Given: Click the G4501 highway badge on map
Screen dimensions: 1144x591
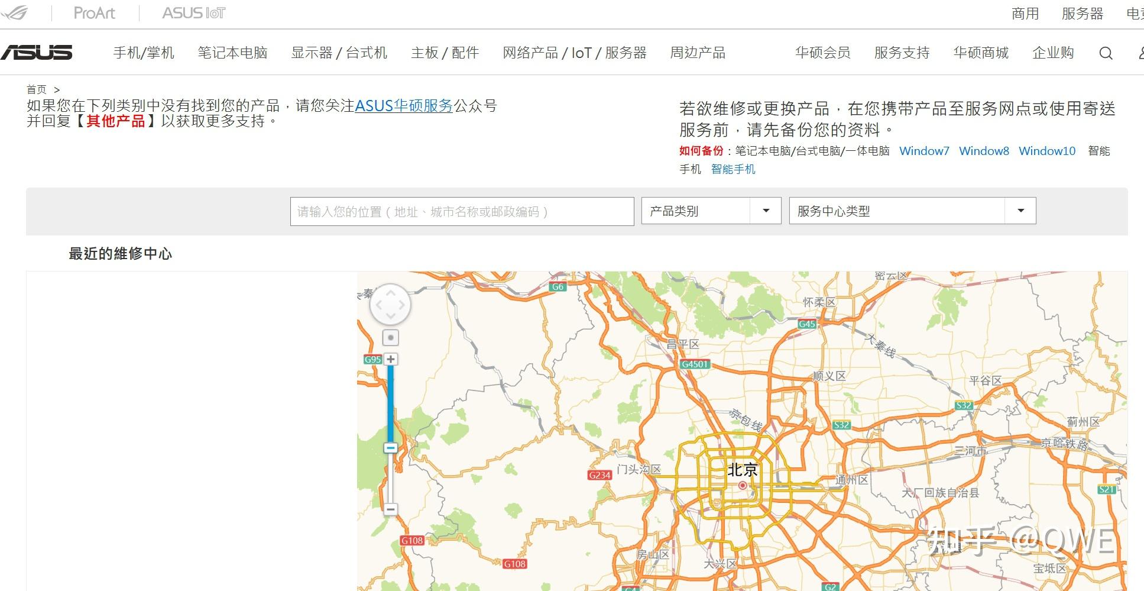Looking at the screenshot, I should (x=695, y=364).
